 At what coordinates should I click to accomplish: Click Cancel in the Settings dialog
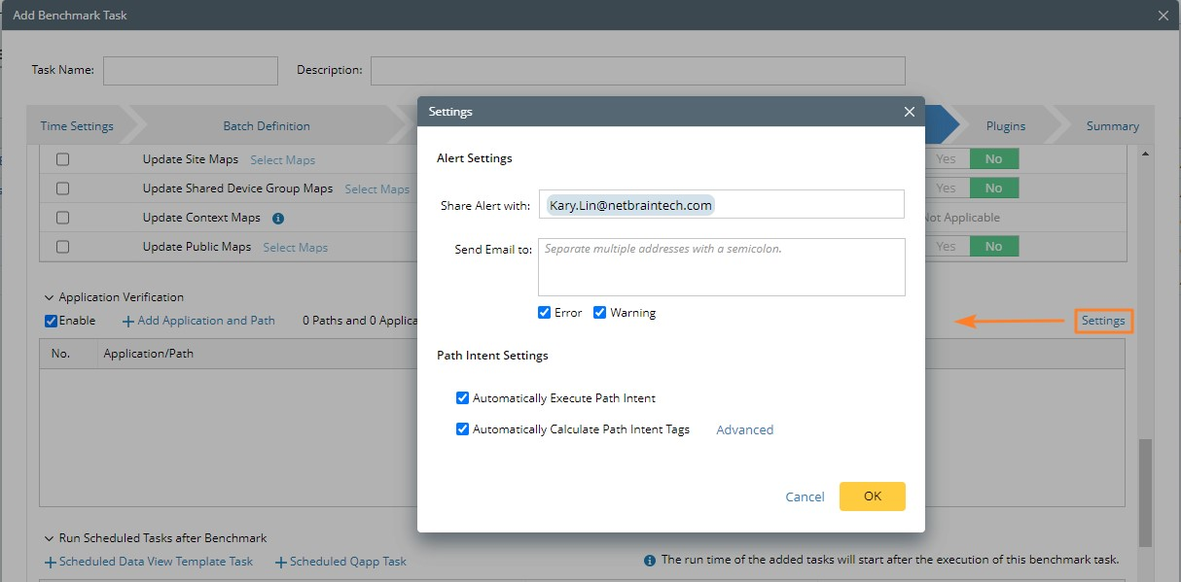click(805, 496)
